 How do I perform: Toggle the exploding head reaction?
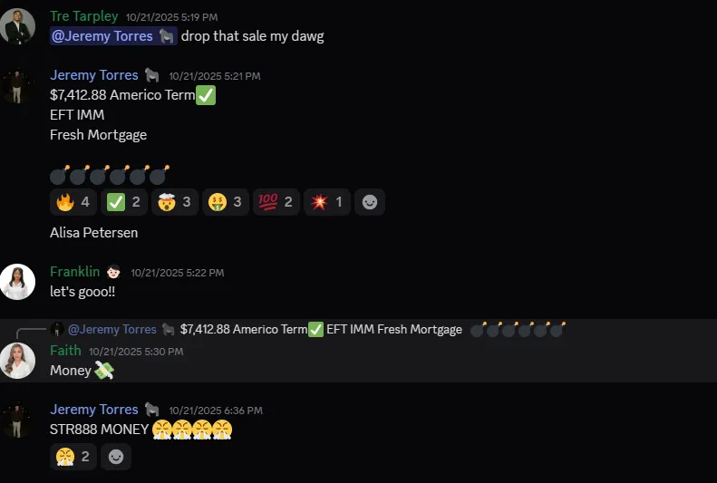175,202
